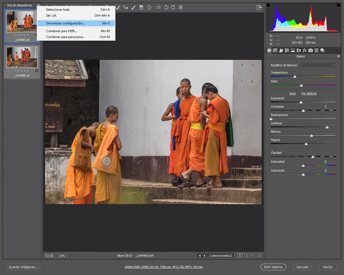Click the Exposición slider handle

[x=301, y=102]
